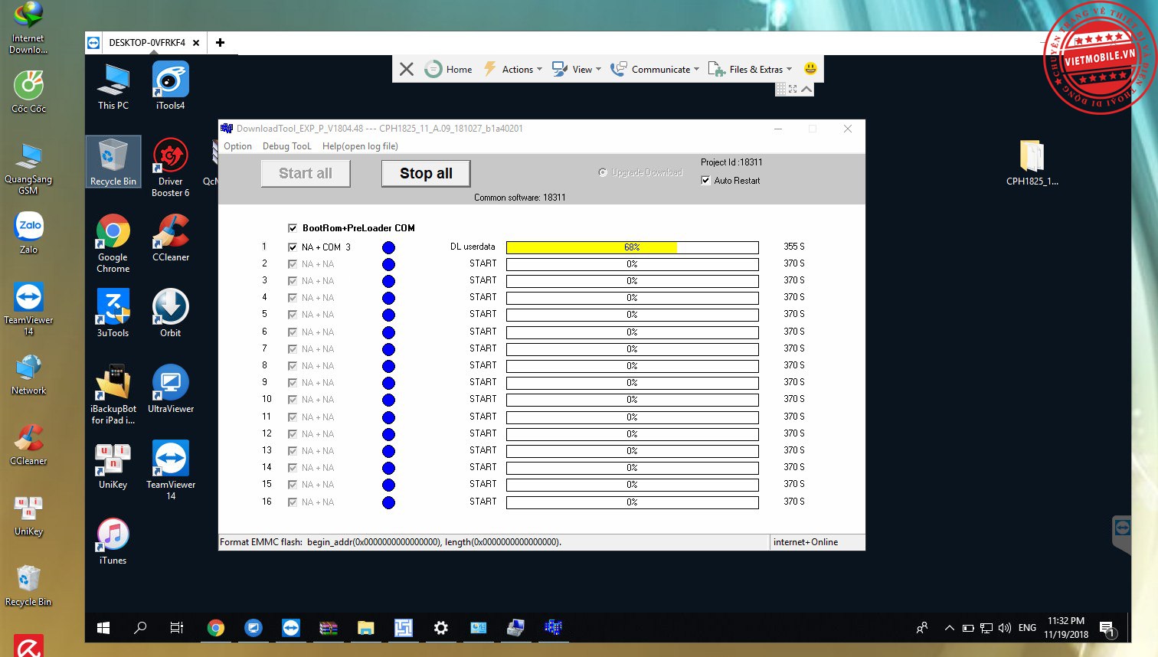Open Google Chrome desktop shortcut

coord(113,244)
